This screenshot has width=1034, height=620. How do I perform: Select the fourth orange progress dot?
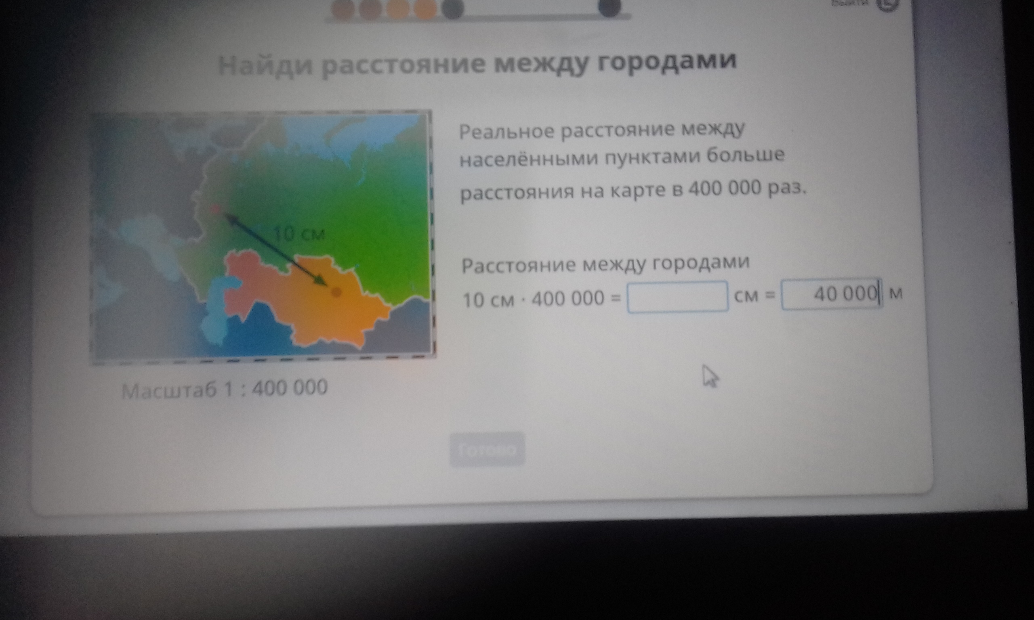point(425,8)
